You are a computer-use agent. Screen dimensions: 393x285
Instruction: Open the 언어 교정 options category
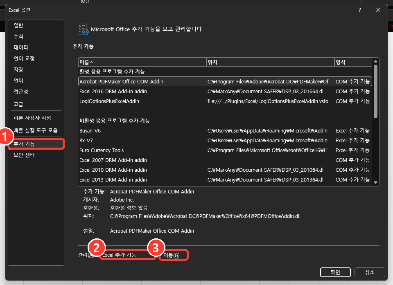click(36, 58)
